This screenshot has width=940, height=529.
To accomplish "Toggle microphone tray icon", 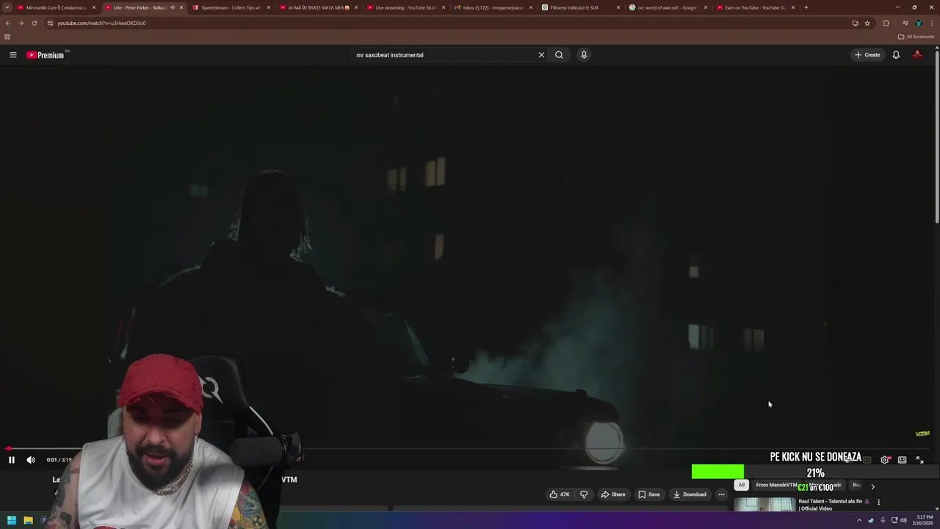I will pos(882,520).
